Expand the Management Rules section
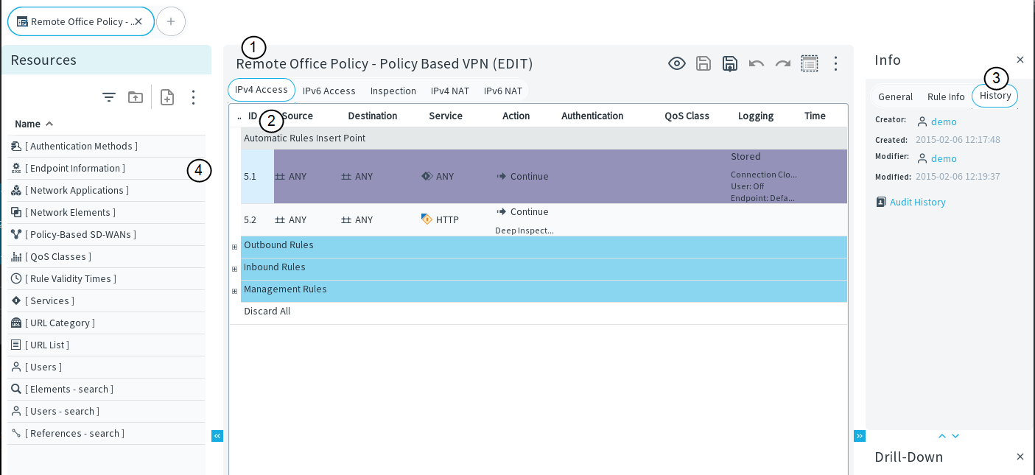1035x475 pixels. click(235, 291)
